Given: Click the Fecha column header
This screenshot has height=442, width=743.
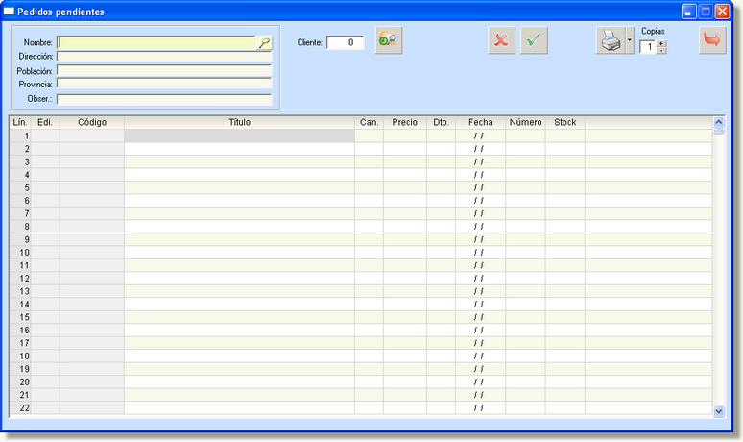Looking at the screenshot, I should pos(481,122).
